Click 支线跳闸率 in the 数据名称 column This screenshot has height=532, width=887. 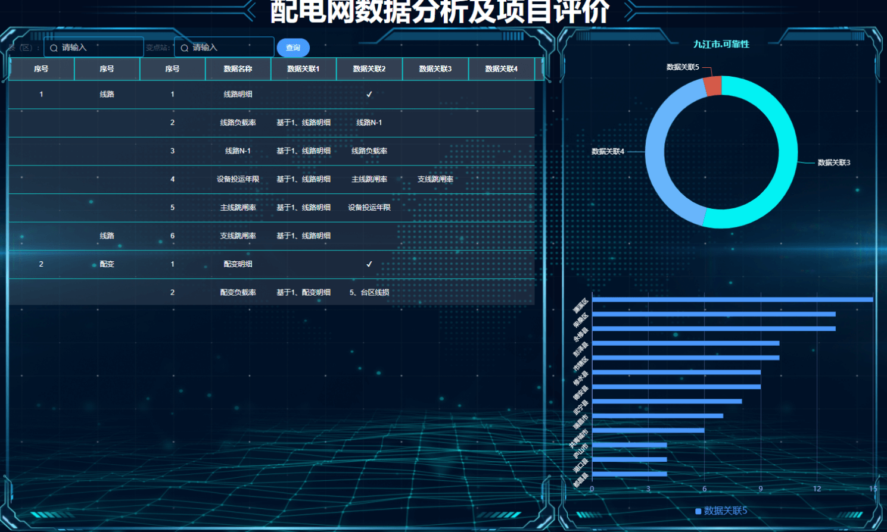point(238,236)
